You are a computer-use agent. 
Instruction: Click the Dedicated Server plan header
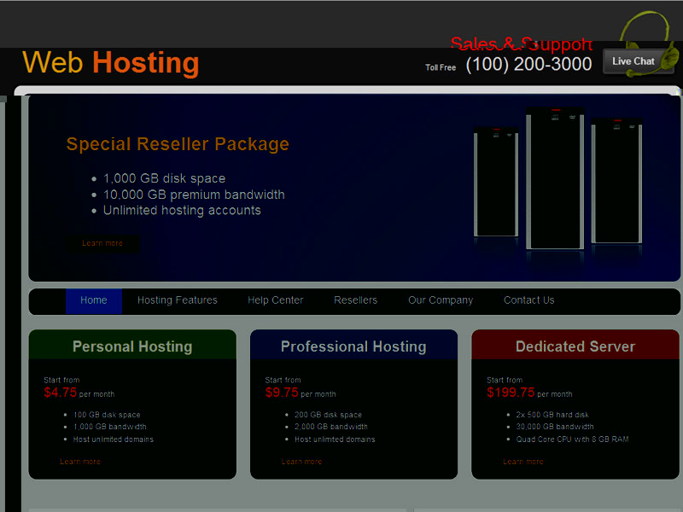point(575,346)
